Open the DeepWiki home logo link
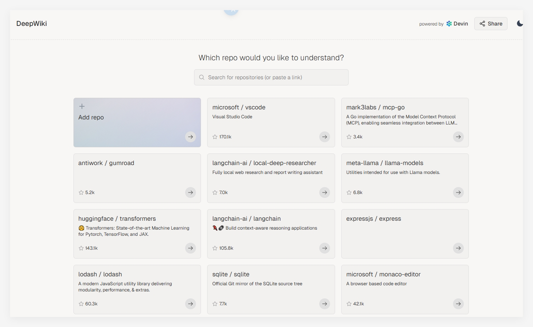The image size is (533, 327). coord(32,24)
